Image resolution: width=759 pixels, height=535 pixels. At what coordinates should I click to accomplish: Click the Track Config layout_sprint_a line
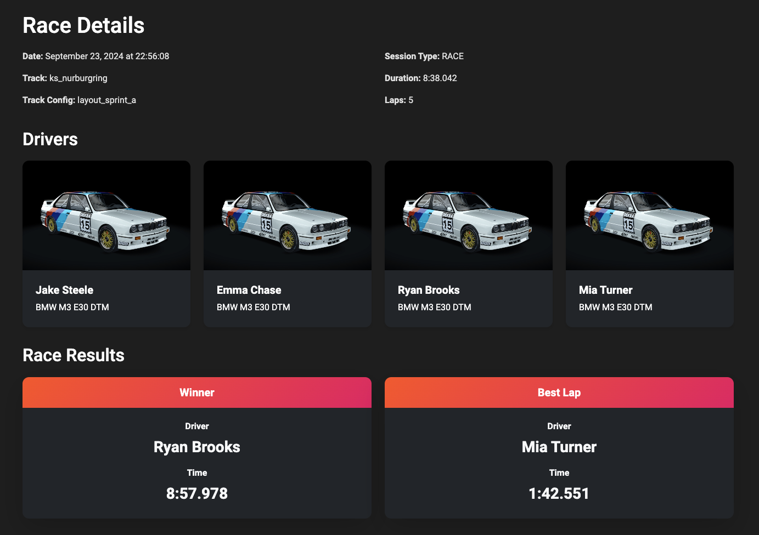pyautogui.click(x=79, y=100)
